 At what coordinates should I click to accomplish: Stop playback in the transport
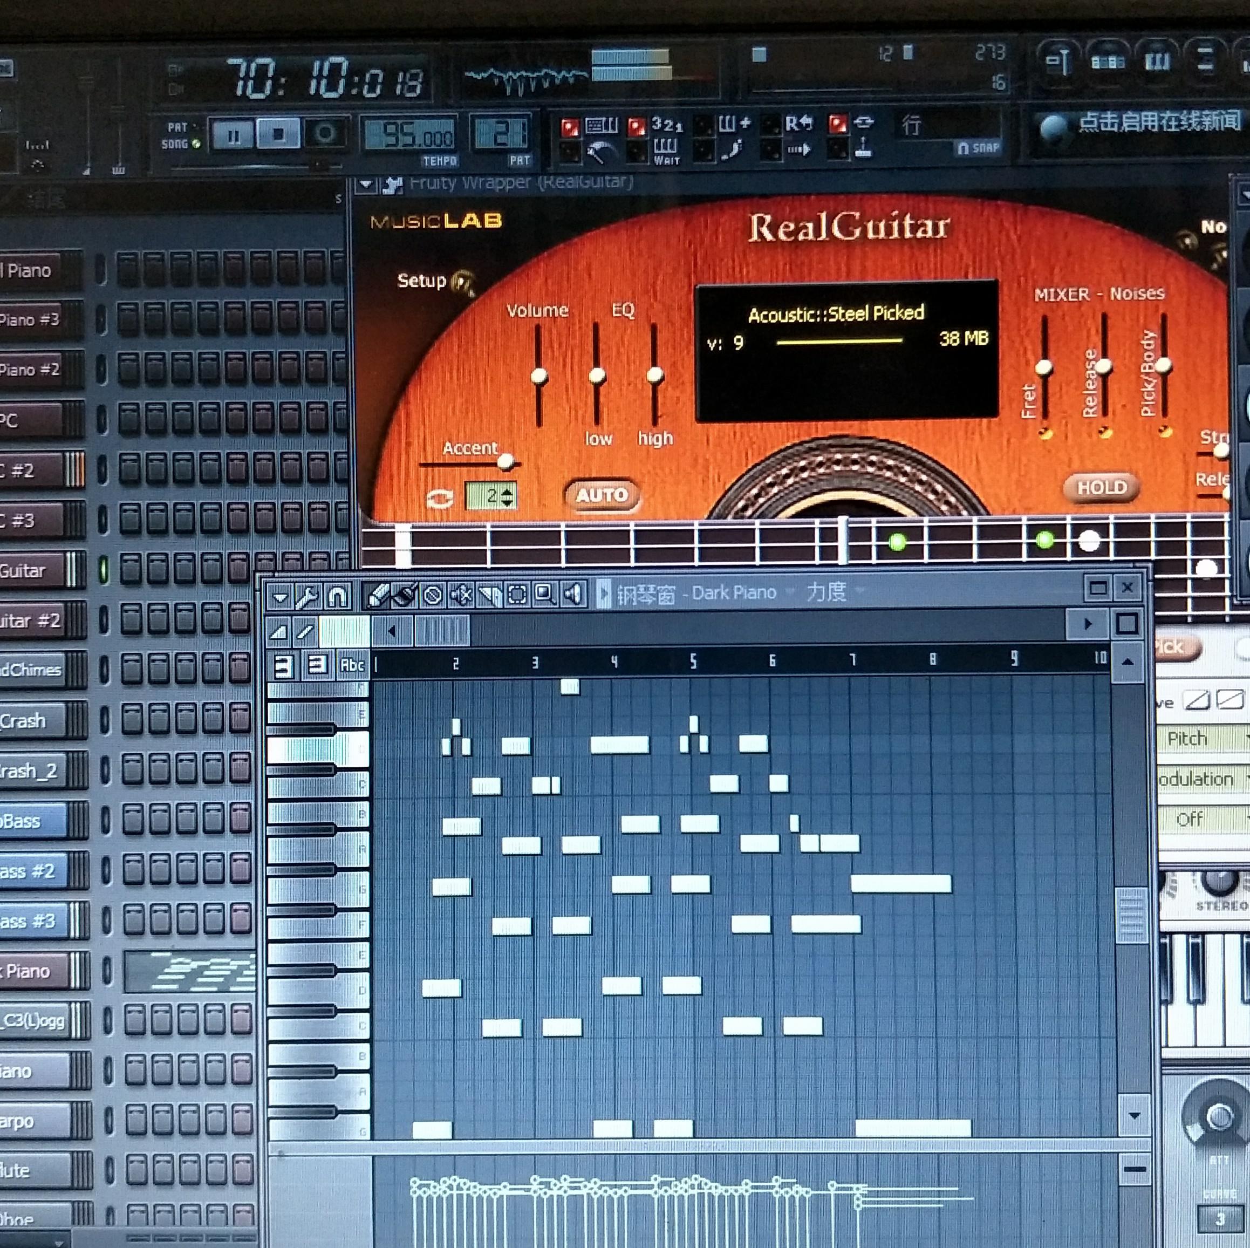tap(278, 134)
